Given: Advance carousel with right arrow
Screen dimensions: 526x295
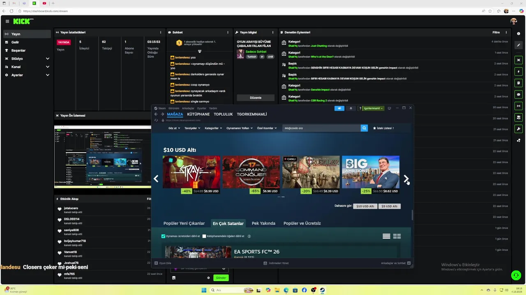Looking at the screenshot, I should coord(406,179).
